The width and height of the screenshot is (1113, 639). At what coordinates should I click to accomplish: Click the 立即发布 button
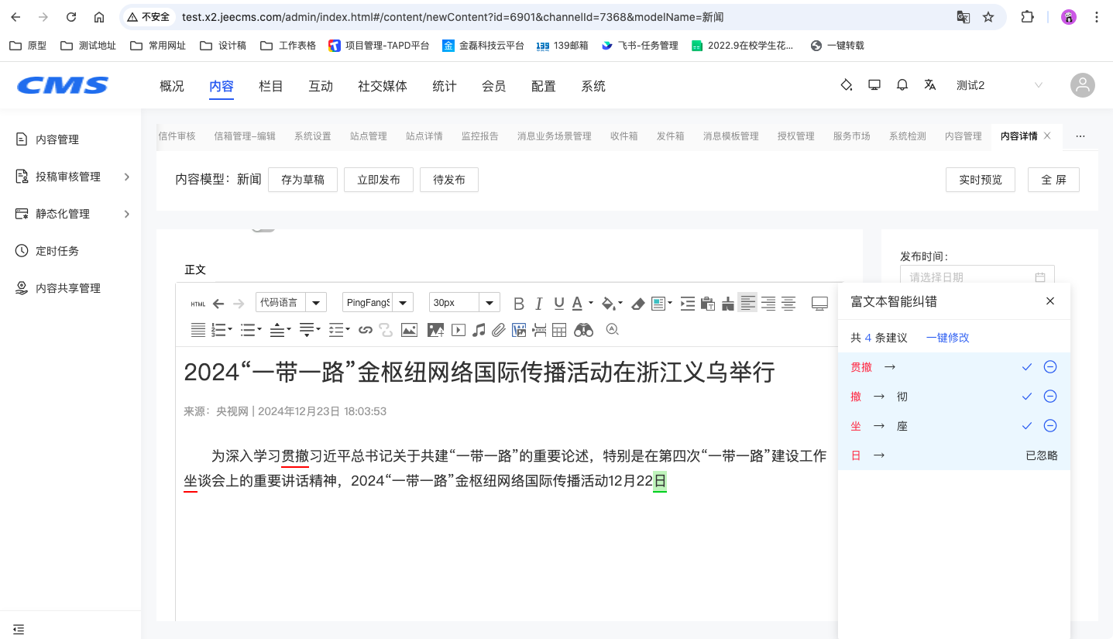(x=378, y=180)
